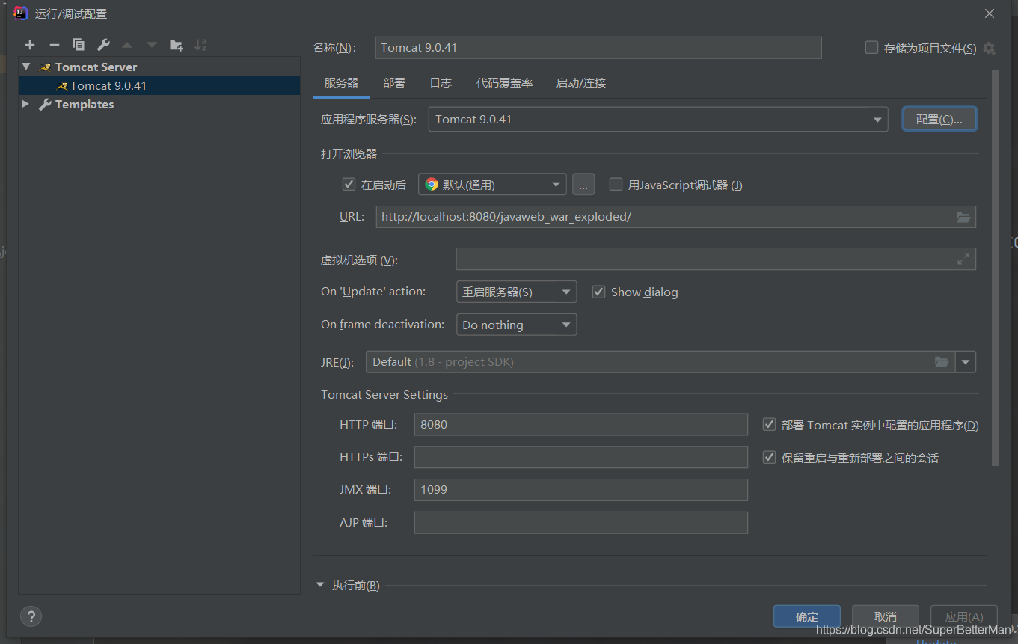Switch to 服务器 tab
The width and height of the screenshot is (1018, 644).
click(x=341, y=83)
